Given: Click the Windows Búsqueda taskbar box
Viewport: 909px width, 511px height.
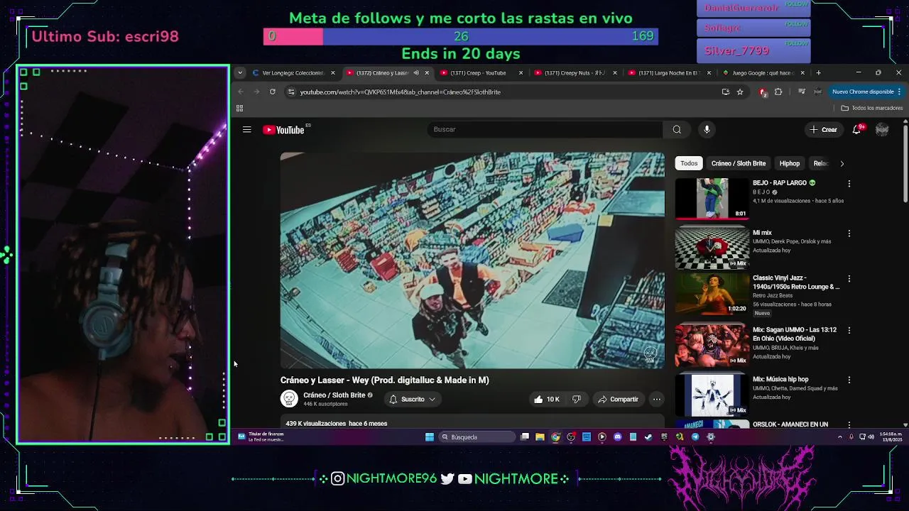Looking at the screenshot, I should click(x=477, y=437).
